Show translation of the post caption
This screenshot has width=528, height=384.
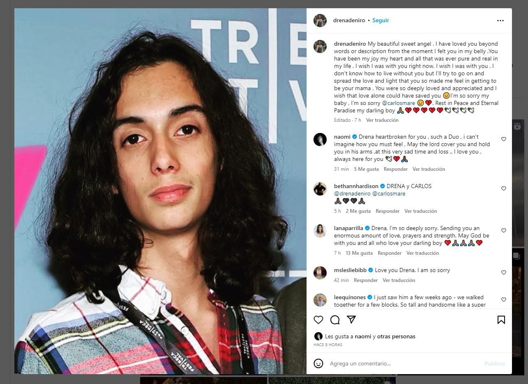tap(382, 120)
